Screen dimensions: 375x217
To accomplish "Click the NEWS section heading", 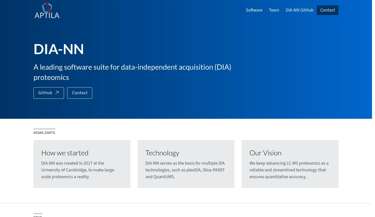I will coord(38,216).
